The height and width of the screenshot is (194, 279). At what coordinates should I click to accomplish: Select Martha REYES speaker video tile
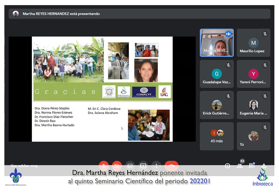click(x=217, y=43)
